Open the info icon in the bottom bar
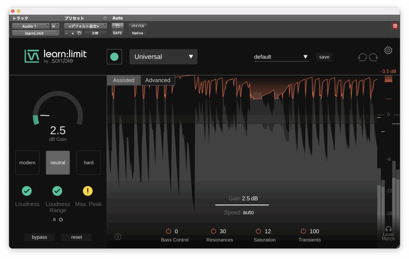This screenshot has height=259, width=409. tap(118, 237)
